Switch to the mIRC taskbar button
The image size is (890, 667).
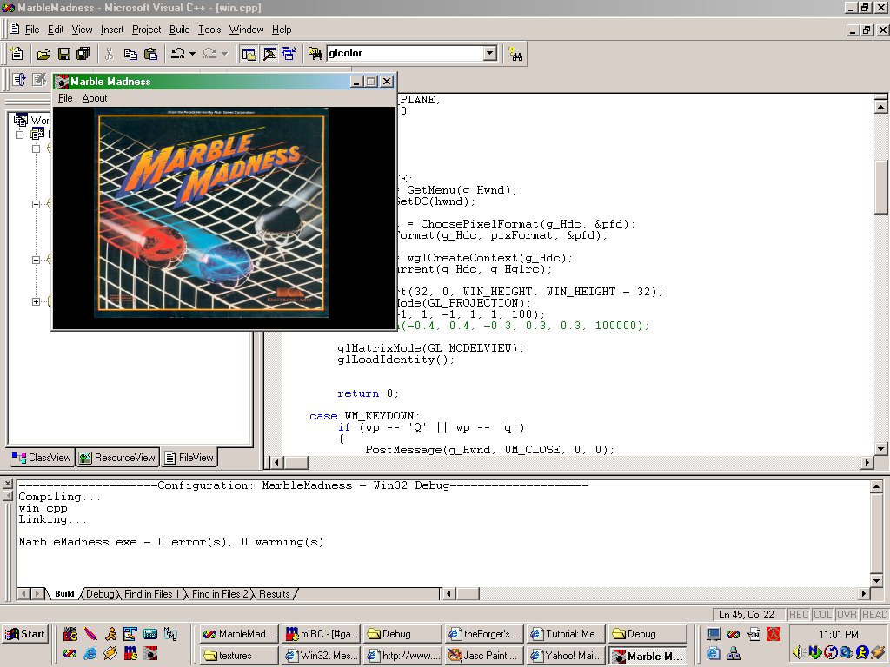point(320,634)
